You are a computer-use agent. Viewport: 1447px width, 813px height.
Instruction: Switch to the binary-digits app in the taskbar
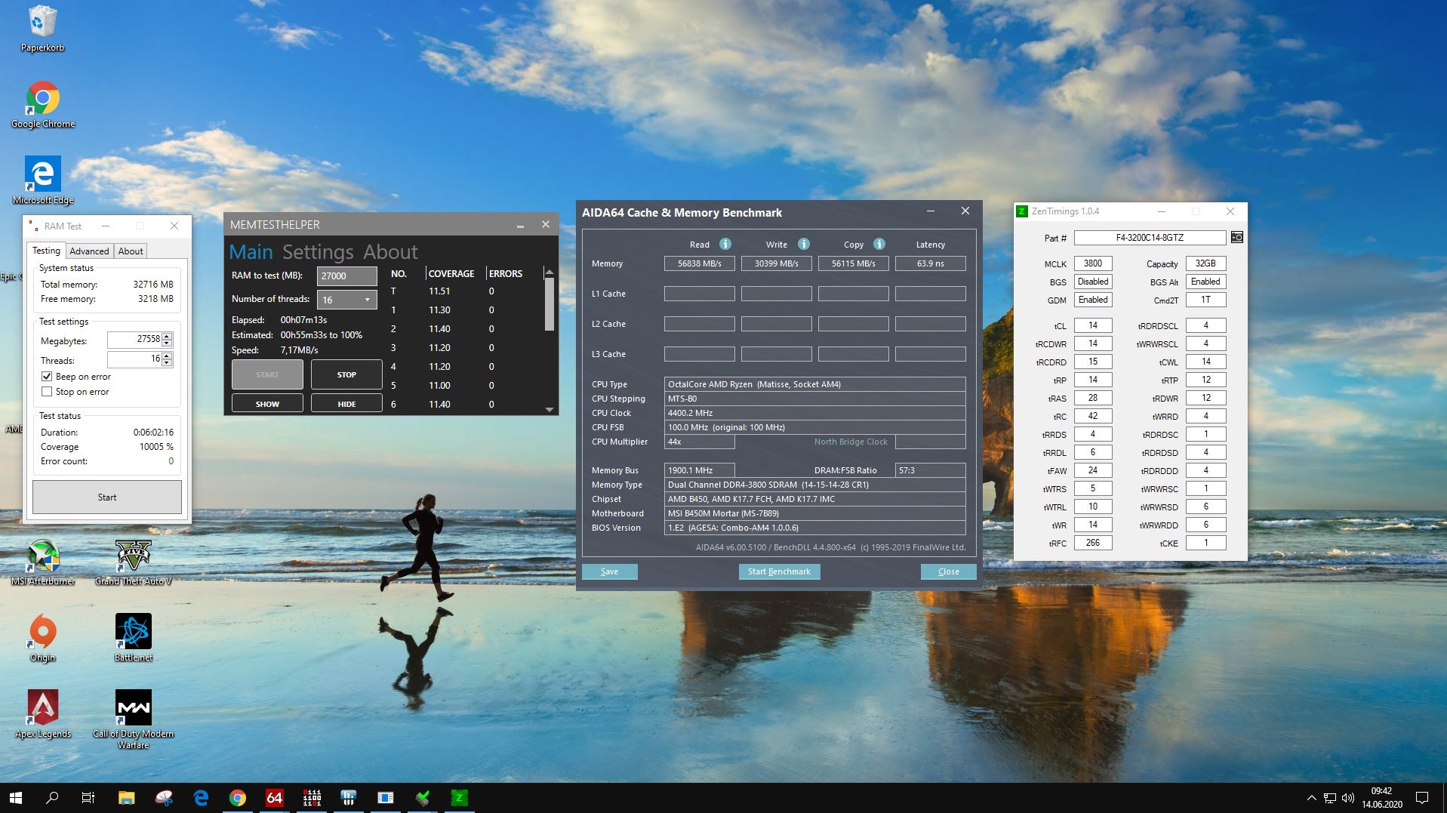pos(312,798)
